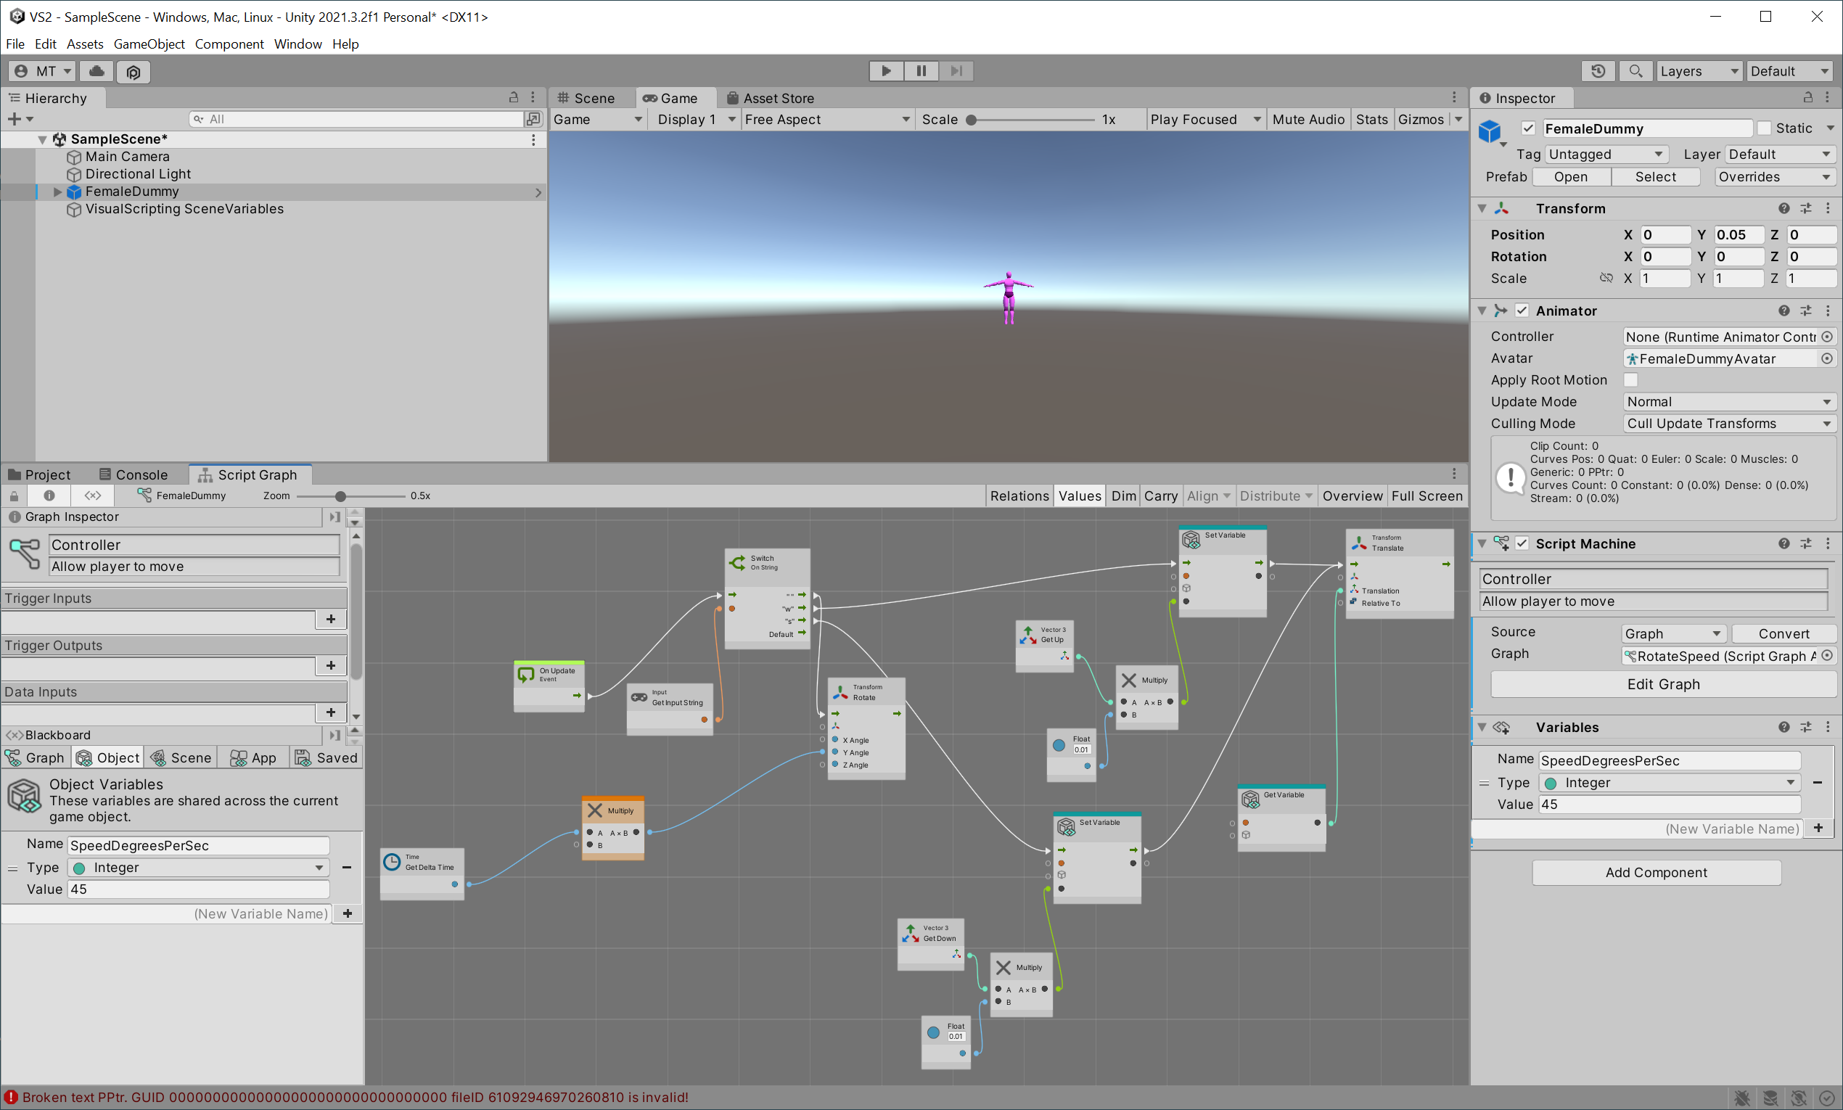Enable Apply Root Motion checkbox
Screen dimensions: 1843x1110
pos(1630,380)
